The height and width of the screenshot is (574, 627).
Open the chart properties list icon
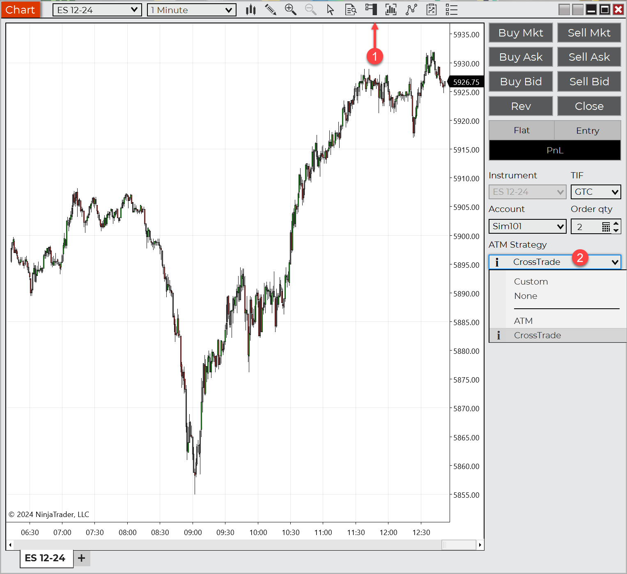coord(451,10)
